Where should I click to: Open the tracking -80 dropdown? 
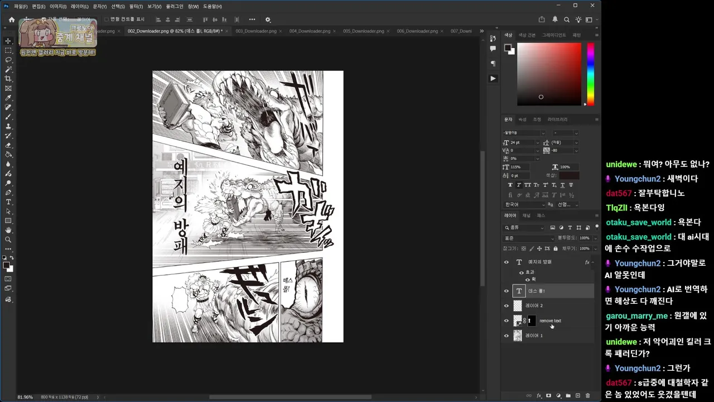coord(576,150)
